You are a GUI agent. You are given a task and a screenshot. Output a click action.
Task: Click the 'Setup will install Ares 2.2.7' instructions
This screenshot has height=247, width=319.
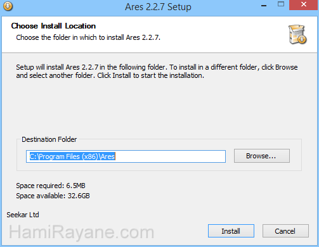point(157,71)
